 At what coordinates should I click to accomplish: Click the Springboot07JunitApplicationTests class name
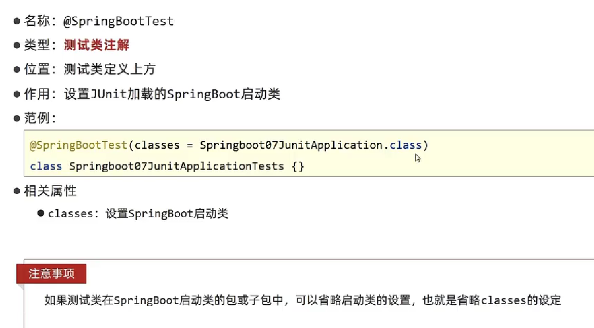(x=176, y=167)
